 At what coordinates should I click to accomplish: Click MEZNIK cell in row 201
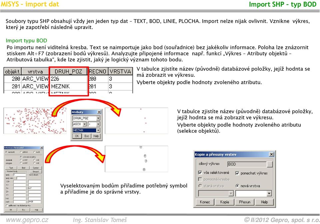click(68, 86)
